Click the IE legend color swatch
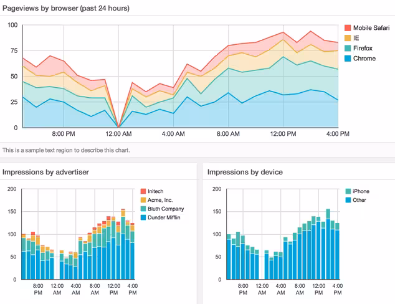This screenshot has width=395, height=304. (x=348, y=38)
